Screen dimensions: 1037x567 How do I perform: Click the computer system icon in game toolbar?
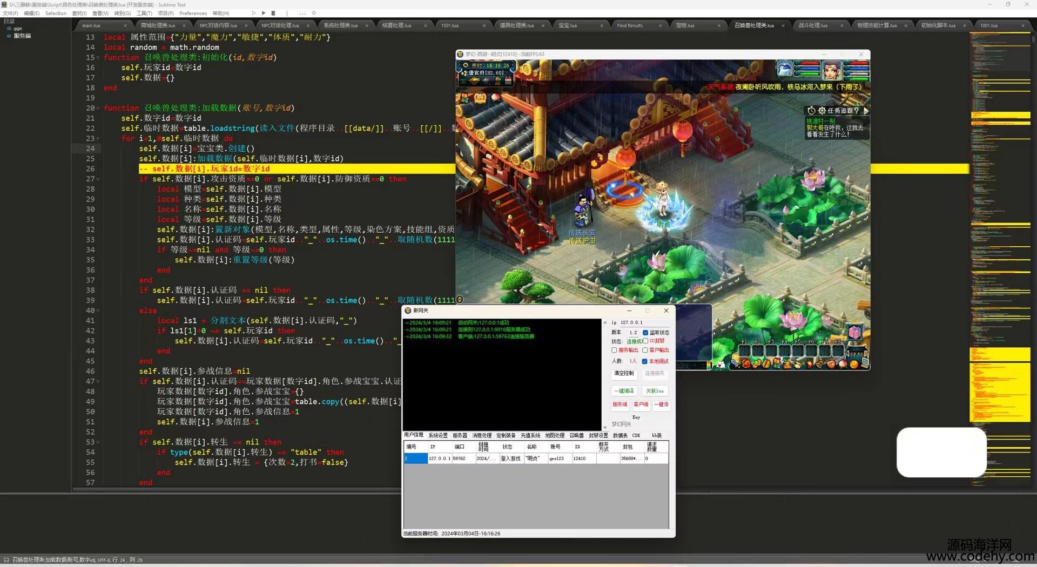(x=865, y=363)
